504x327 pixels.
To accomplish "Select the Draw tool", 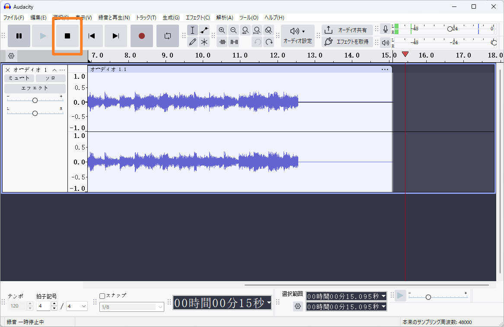I will click(192, 42).
